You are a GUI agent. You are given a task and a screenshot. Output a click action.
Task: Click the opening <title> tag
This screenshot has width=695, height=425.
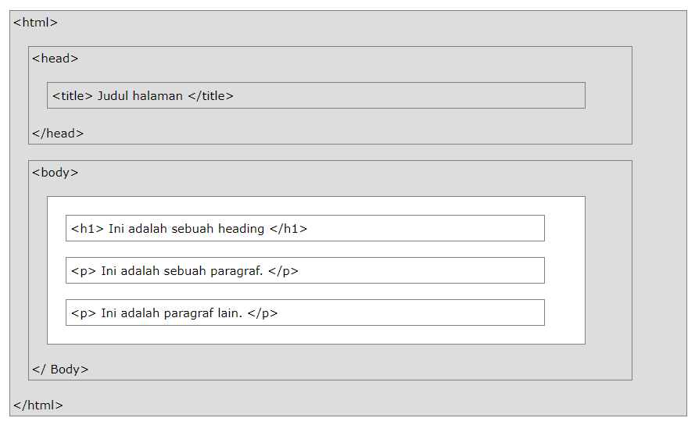[x=73, y=96]
